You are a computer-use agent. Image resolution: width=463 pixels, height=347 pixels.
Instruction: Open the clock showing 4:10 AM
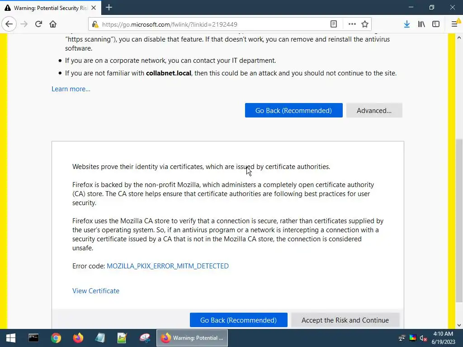click(x=443, y=338)
